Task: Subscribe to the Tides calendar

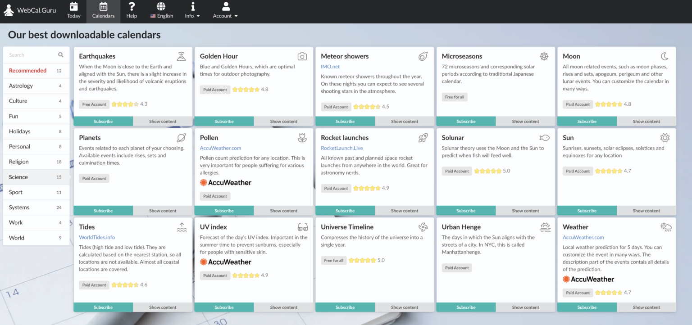Action: (x=103, y=307)
